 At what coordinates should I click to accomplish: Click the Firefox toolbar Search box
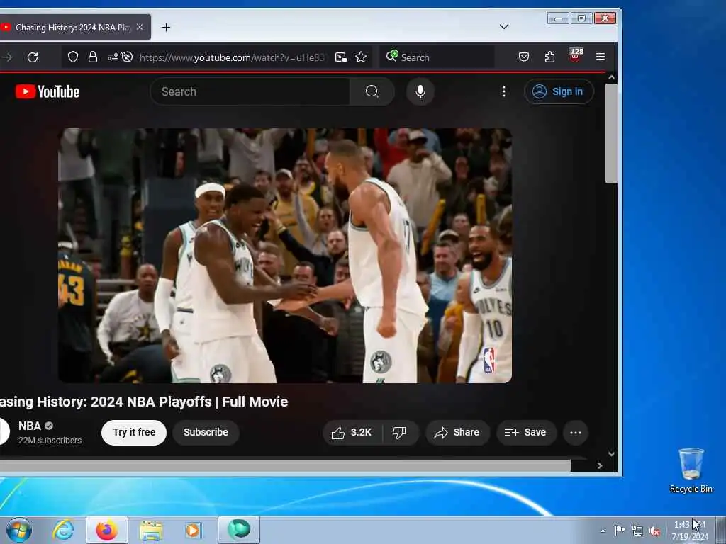coord(437,57)
